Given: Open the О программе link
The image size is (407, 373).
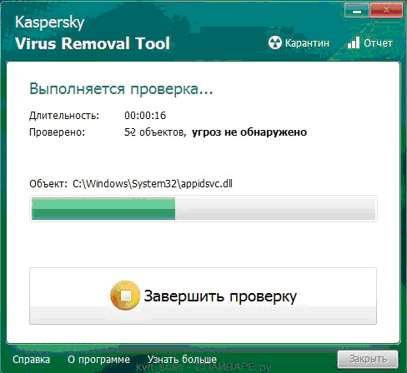Looking at the screenshot, I should [98, 360].
